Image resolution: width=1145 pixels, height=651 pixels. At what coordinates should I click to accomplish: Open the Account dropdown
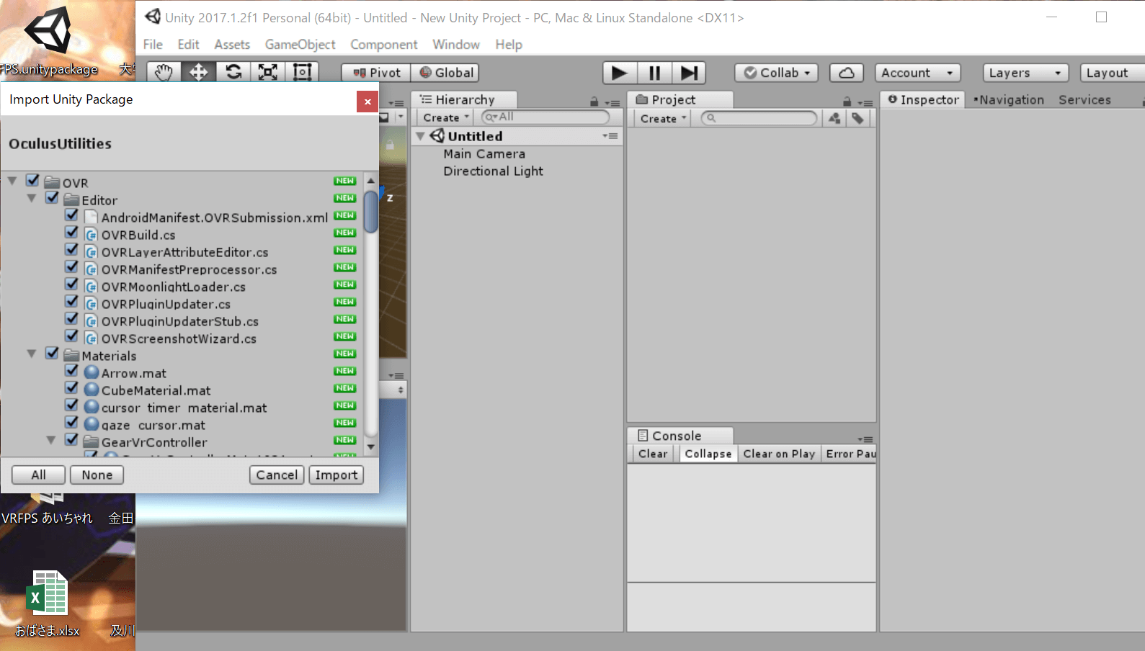point(917,73)
